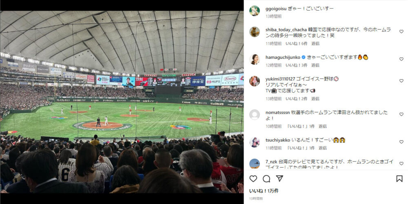
Task: Like hamaguchijunko's comment heart
Action: click(x=401, y=59)
